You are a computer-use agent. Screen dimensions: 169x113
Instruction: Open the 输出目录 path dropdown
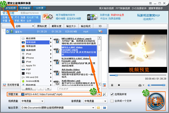tap(93, 108)
